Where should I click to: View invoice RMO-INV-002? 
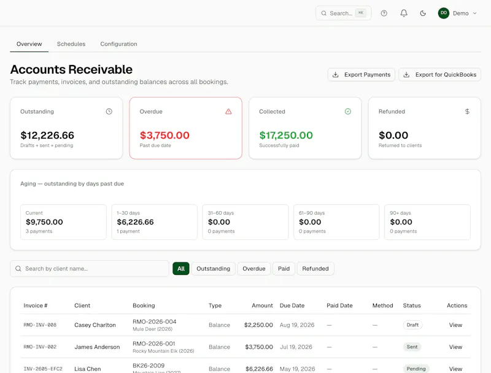point(455,347)
